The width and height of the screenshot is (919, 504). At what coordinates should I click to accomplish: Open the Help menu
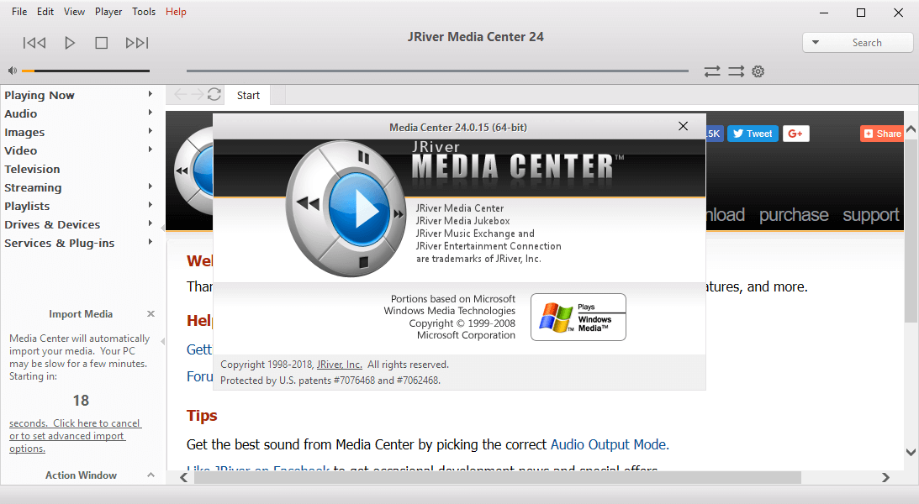coord(176,12)
